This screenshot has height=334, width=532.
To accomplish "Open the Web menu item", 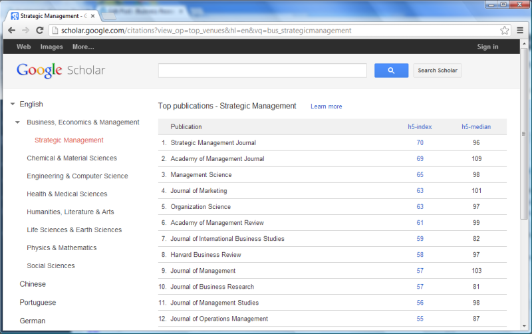I will click(24, 47).
